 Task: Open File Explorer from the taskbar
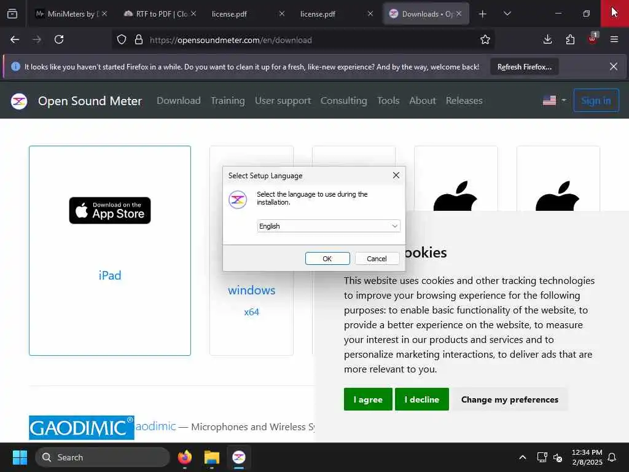pos(212,457)
